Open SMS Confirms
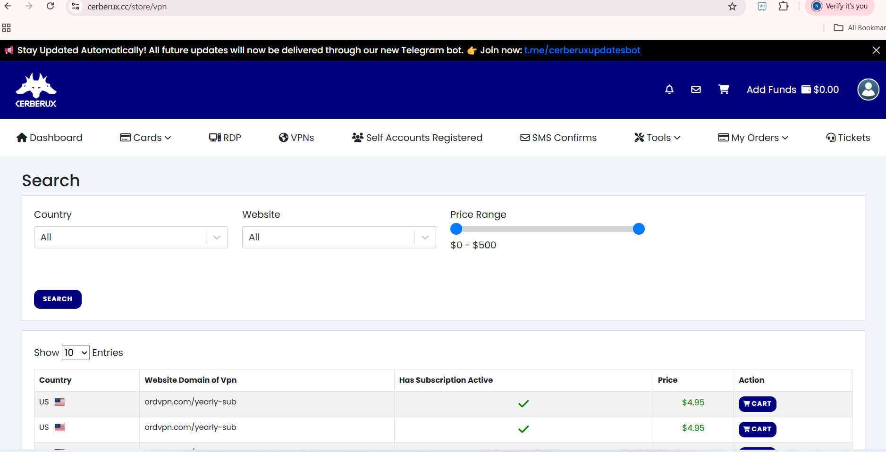Screen dimensions: 886x452 click(x=558, y=138)
